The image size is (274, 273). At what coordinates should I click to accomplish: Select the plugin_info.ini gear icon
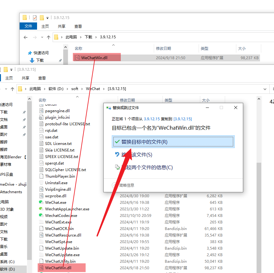41,117
